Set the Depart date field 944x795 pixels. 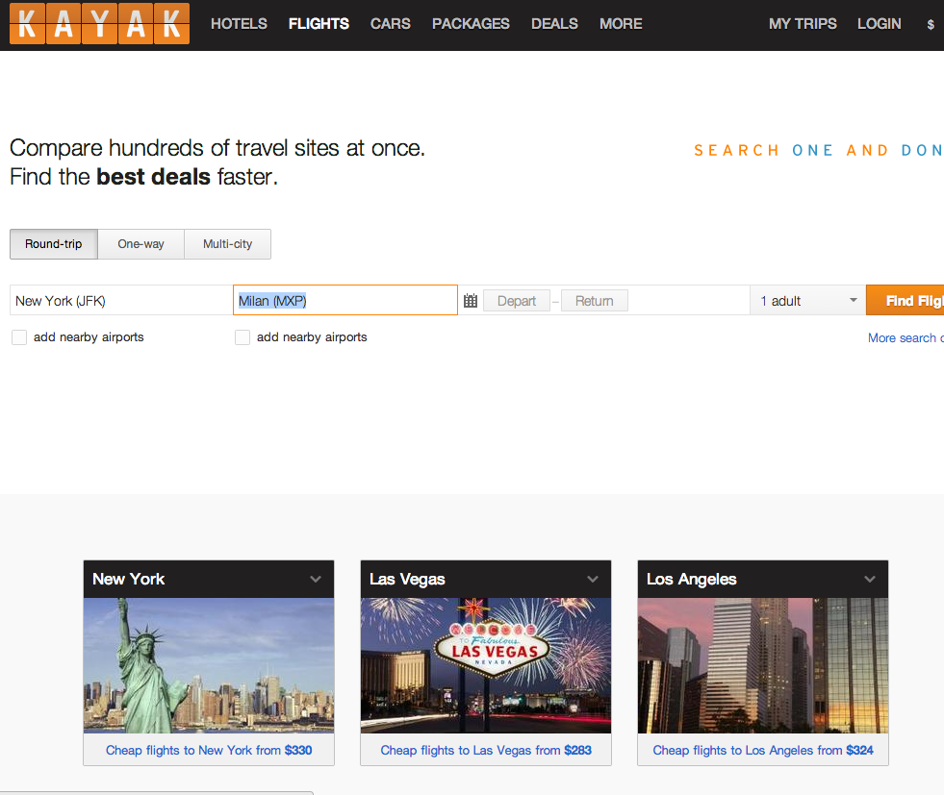tap(517, 301)
